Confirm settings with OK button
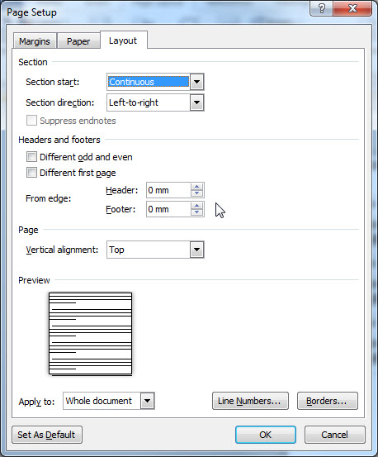The width and height of the screenshot is (378, 457). click(266, 435)
